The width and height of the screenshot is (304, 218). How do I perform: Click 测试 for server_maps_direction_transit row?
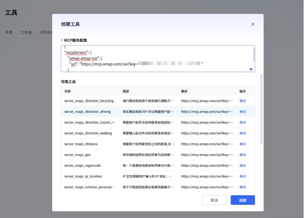(x=242, y=122)
